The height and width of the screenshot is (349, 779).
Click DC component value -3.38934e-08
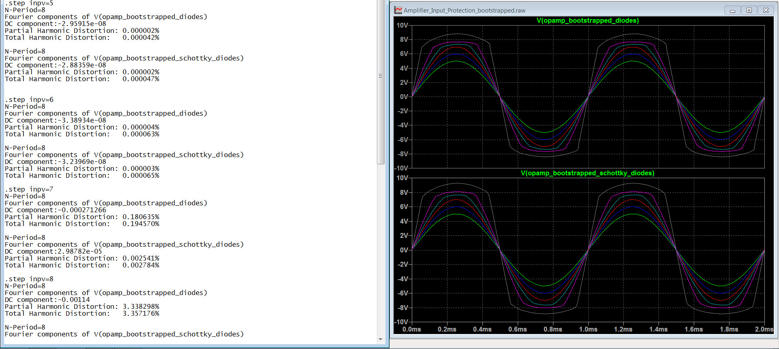[x=82, y=120]
